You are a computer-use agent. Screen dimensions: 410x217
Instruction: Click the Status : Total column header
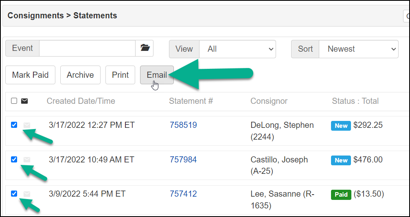point(355,101)
